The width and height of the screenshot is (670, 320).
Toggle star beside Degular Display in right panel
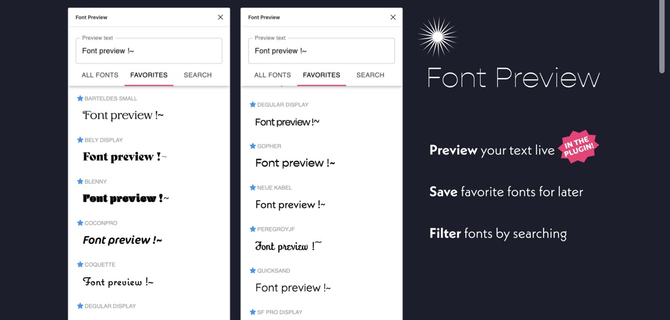click(253, 104)
